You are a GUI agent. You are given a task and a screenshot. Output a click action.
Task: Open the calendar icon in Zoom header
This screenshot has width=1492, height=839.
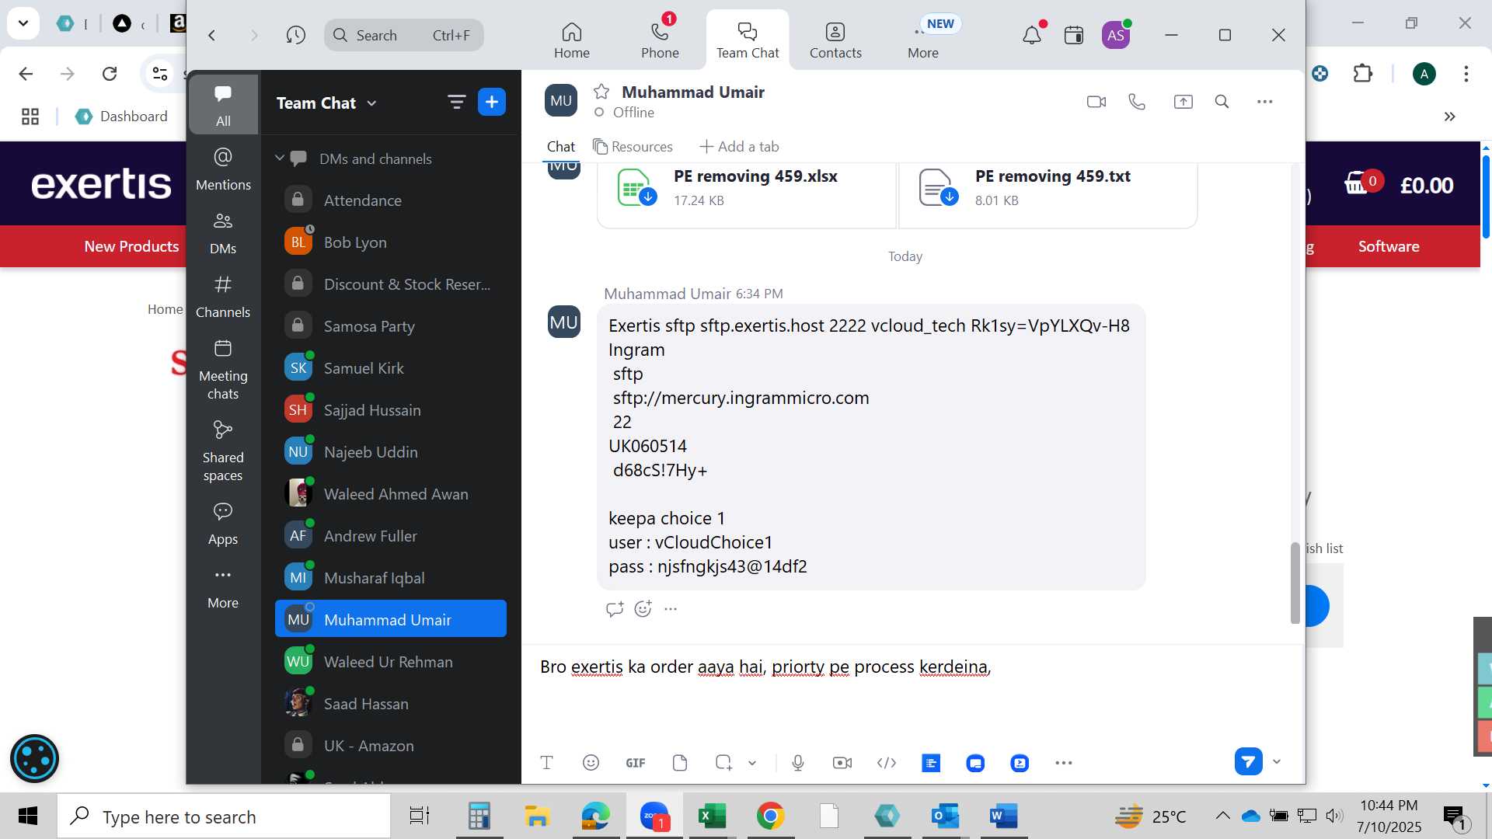(x=1074, y=35)
